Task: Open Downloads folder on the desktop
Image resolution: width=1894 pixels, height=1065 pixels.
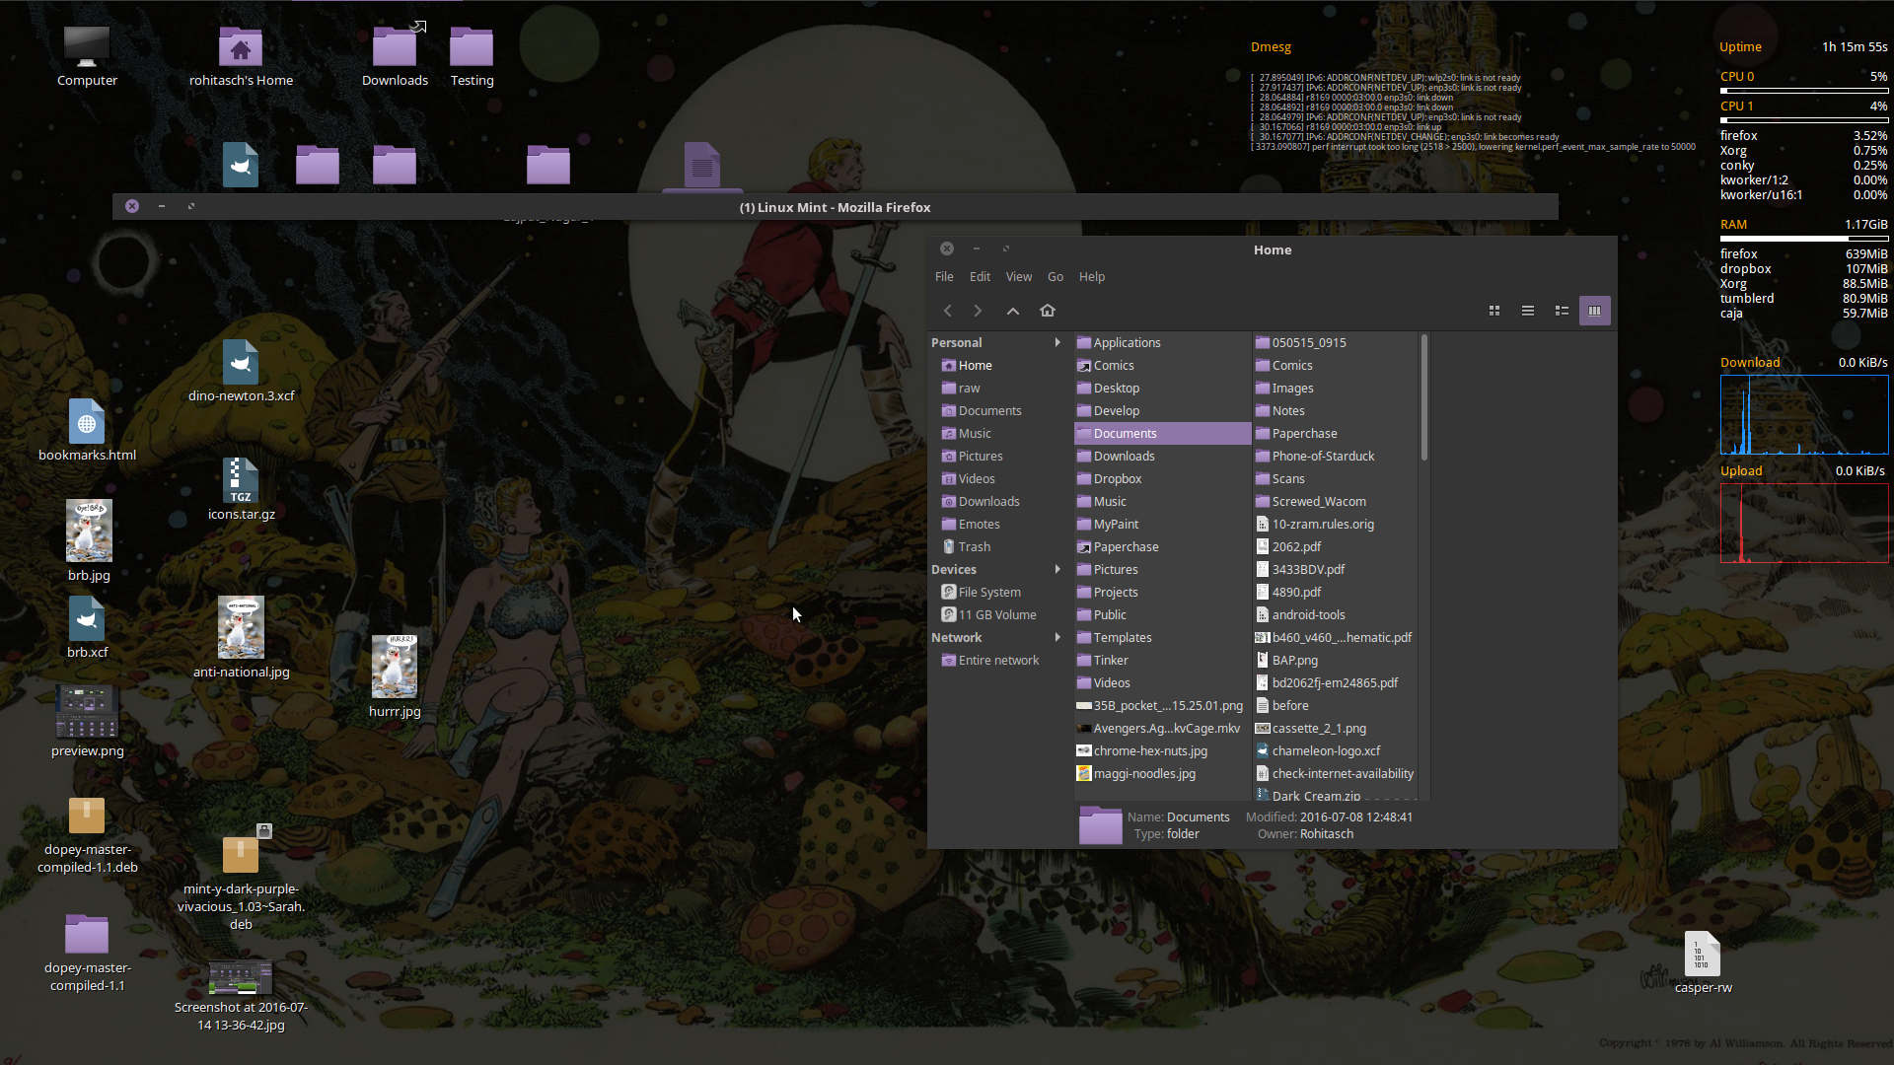Action: 395,57
